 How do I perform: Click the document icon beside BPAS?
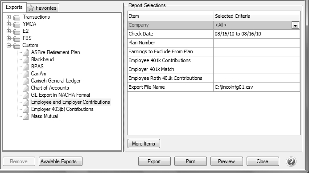click(25, 67)
